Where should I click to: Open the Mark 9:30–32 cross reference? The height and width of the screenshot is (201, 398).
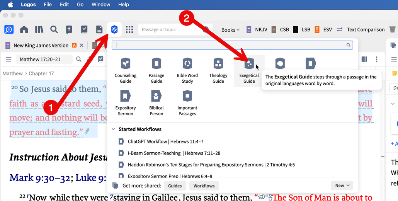coord(39,177)
